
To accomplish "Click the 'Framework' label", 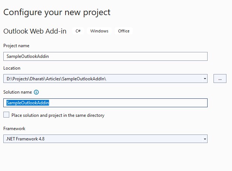I will pos(14,129).
